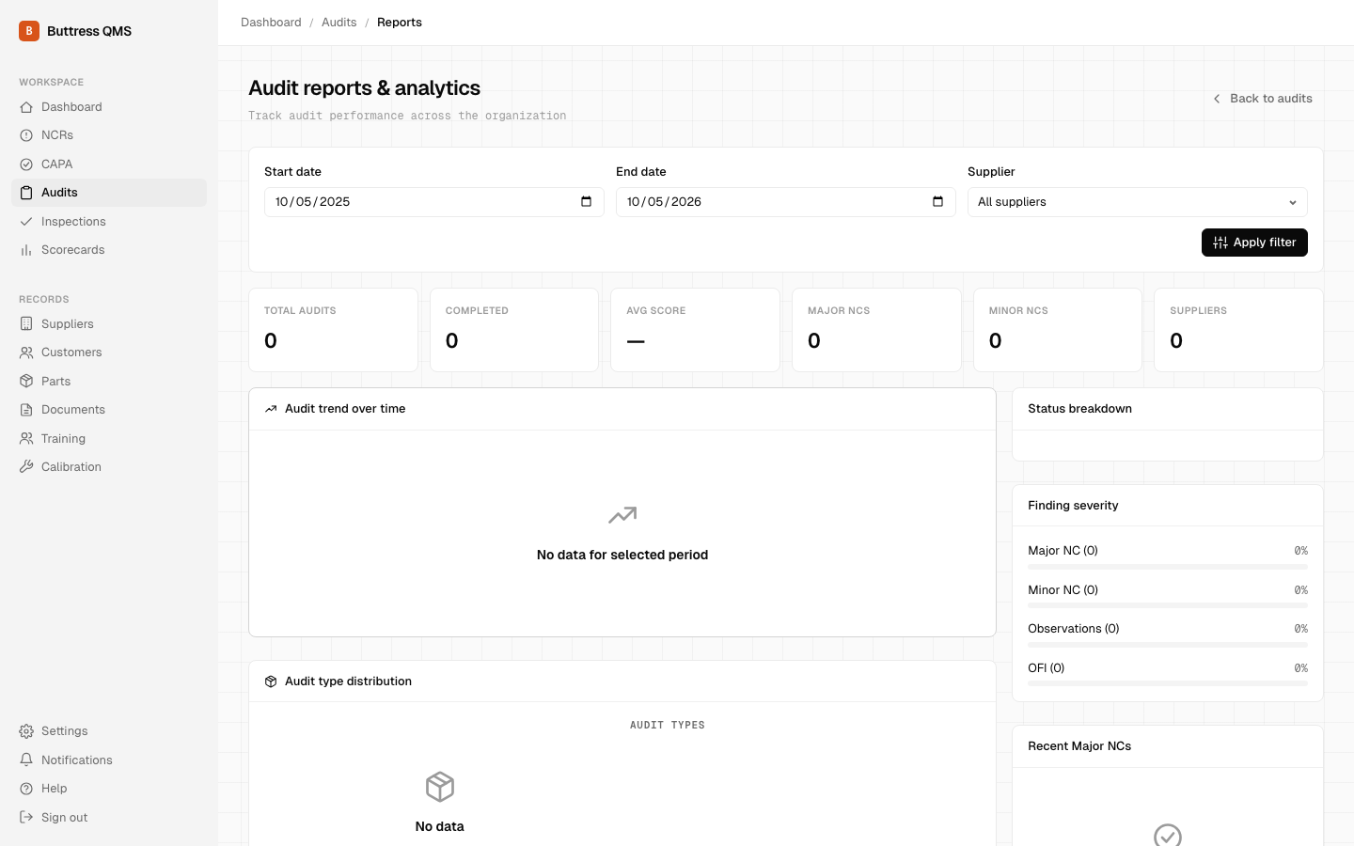Click the Apply filter button

pos(1254,243)
